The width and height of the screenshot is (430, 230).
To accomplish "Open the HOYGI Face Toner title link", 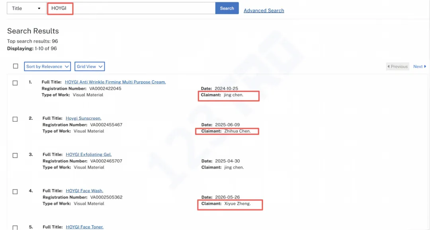I will (84, 227).
